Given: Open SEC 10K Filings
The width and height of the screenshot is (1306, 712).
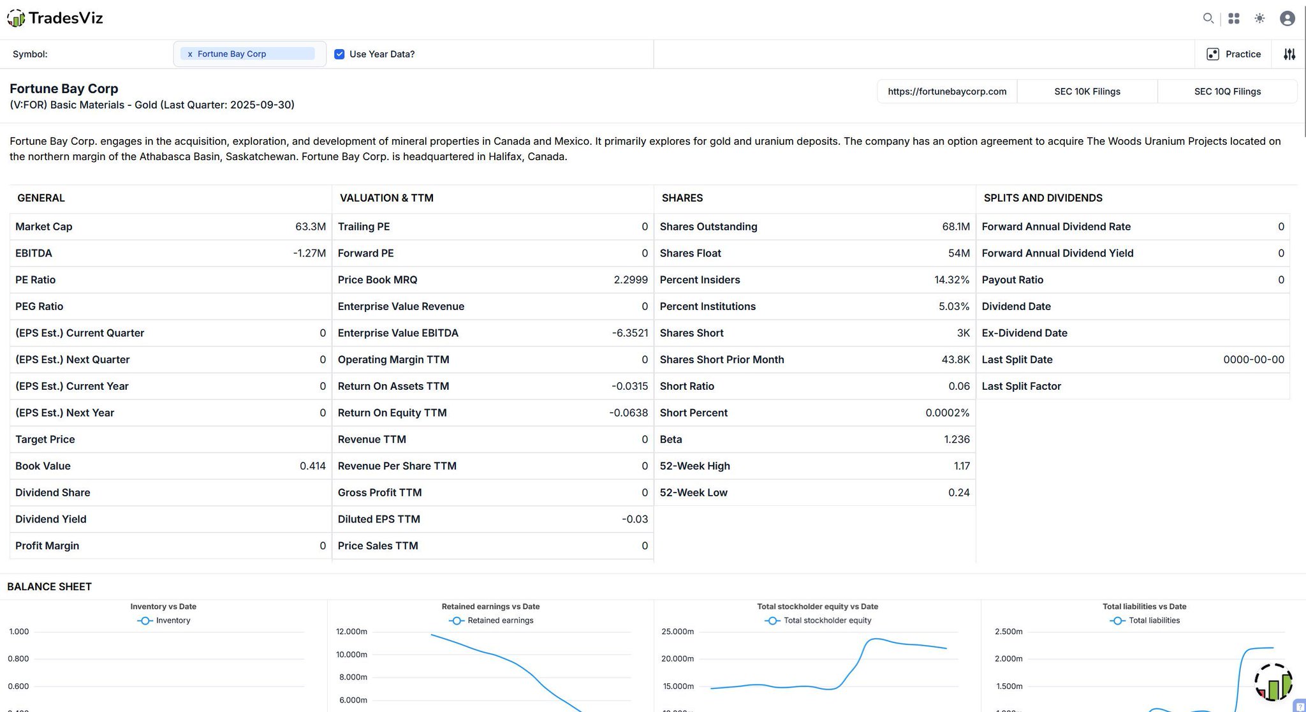Looking at the screenshot, I should click(1087, 91).
